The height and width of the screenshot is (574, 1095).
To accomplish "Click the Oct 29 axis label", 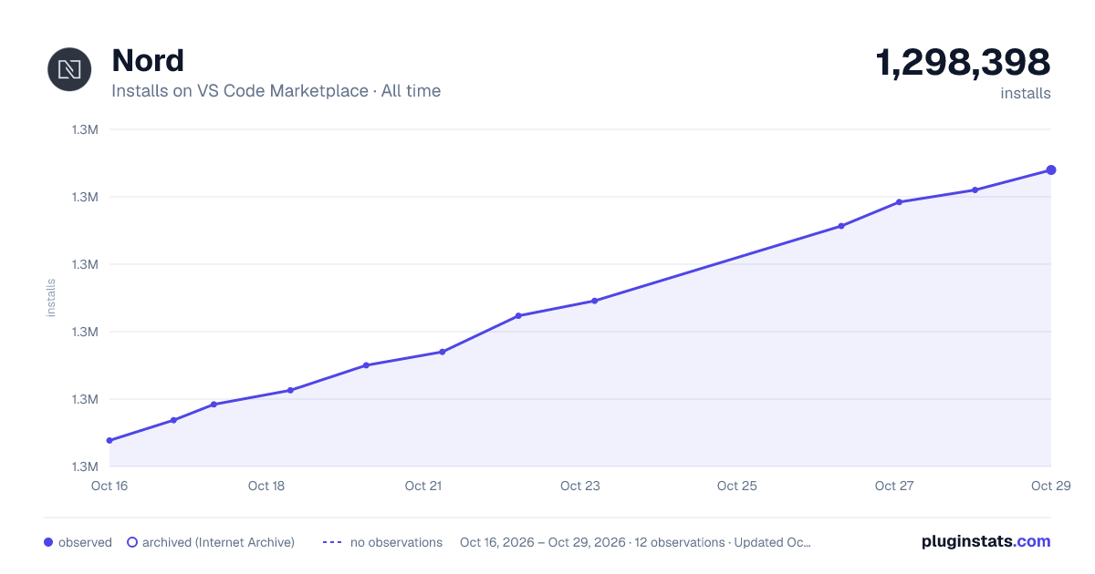I will [1049, 486].
